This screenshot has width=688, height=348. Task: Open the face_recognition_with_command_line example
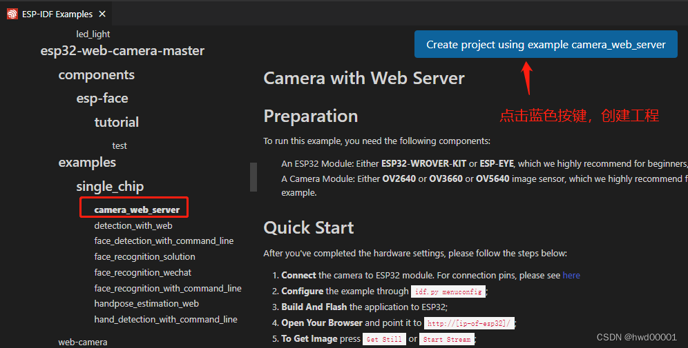pyautogui.click(x=168, y=289)
